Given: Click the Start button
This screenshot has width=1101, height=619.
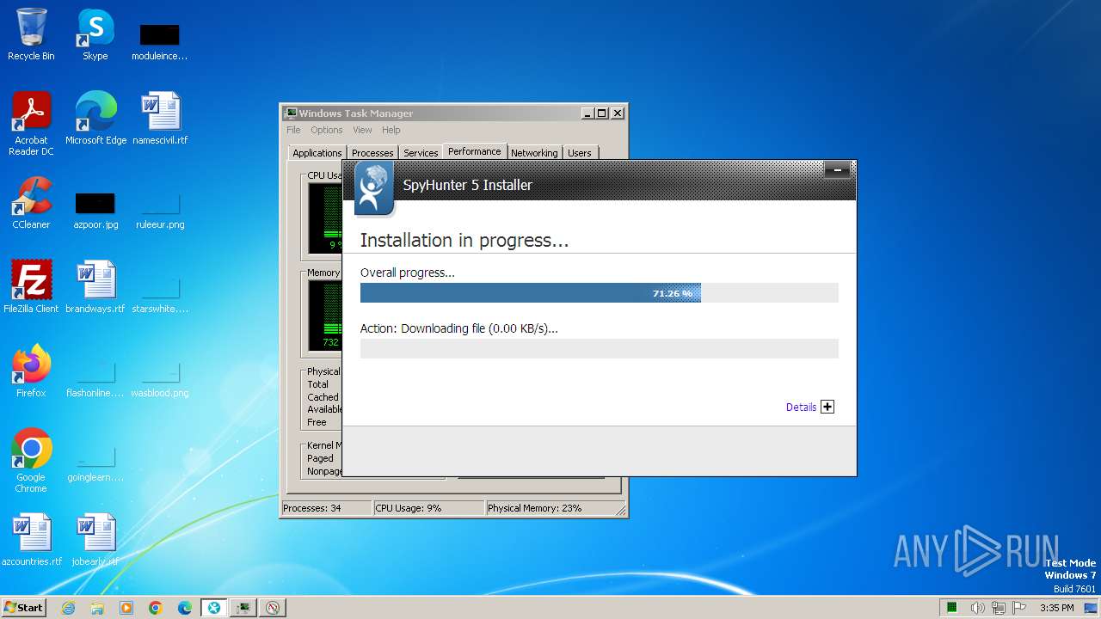Looking at the screenshot, I should click(24, 608).
